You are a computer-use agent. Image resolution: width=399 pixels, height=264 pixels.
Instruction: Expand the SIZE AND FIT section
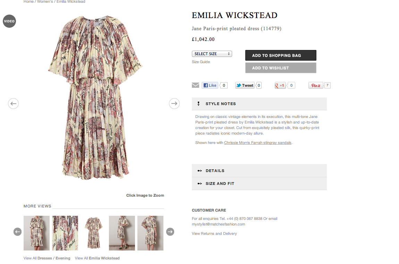[x=259, y=184]
